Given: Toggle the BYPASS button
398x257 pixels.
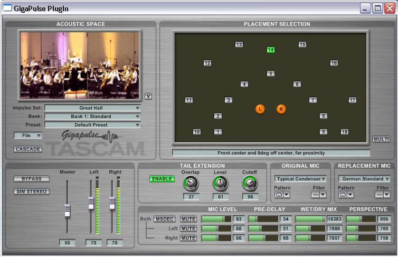Looking at the screenshot, I should [32, 179].
